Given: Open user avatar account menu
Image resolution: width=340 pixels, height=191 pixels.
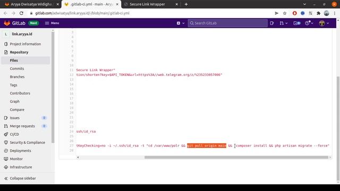Looking at the screenshot, I should (324, 23).
